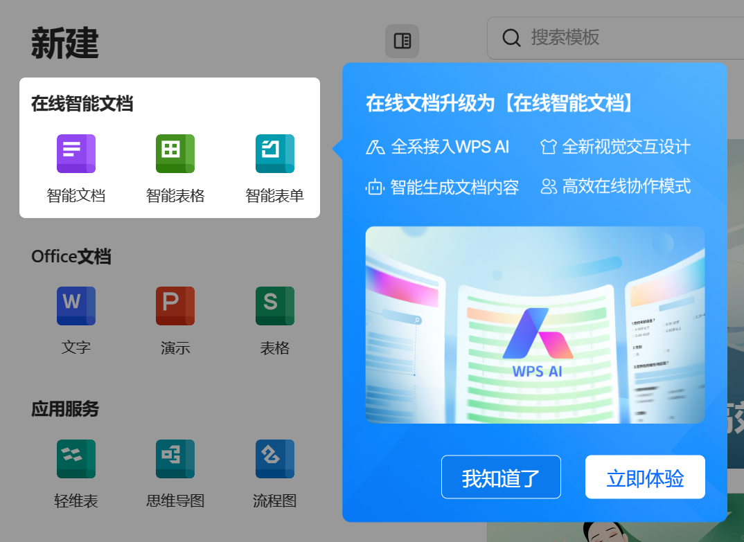Click the robot icon for 智能生成文档内容
Image resolution: width=744 pixels, height=542 pixels.
[375, 188]
